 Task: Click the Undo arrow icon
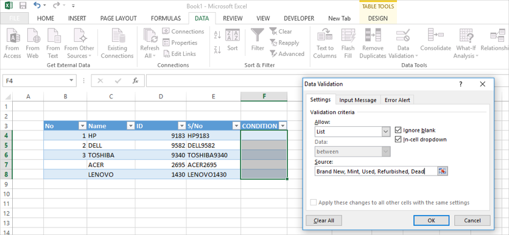37,5
